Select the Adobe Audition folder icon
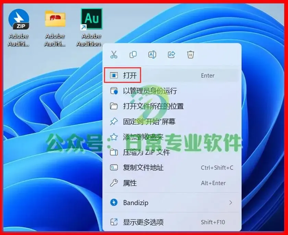The image size is (288, 235). coord(55,28)
